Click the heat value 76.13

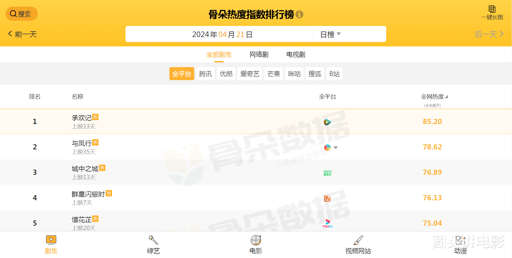coord(432,198)
